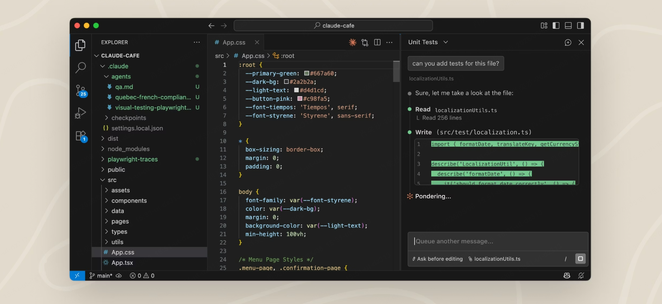Open Copilot status icon in status bar
This screenshot has width=662, height=304.
pyautogui.click(x=567, y=276)
